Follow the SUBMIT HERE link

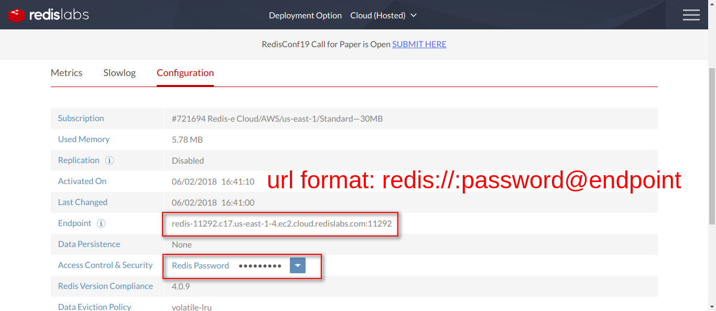coord(419,44)
